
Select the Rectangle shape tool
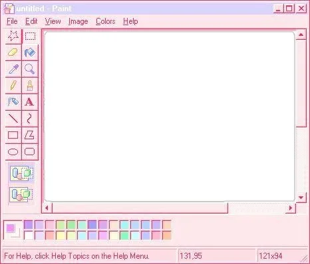13,135
